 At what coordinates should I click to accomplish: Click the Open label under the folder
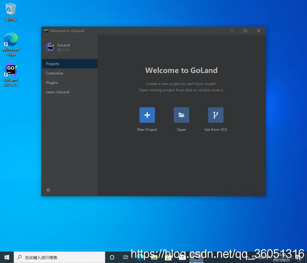coord(181,130)
